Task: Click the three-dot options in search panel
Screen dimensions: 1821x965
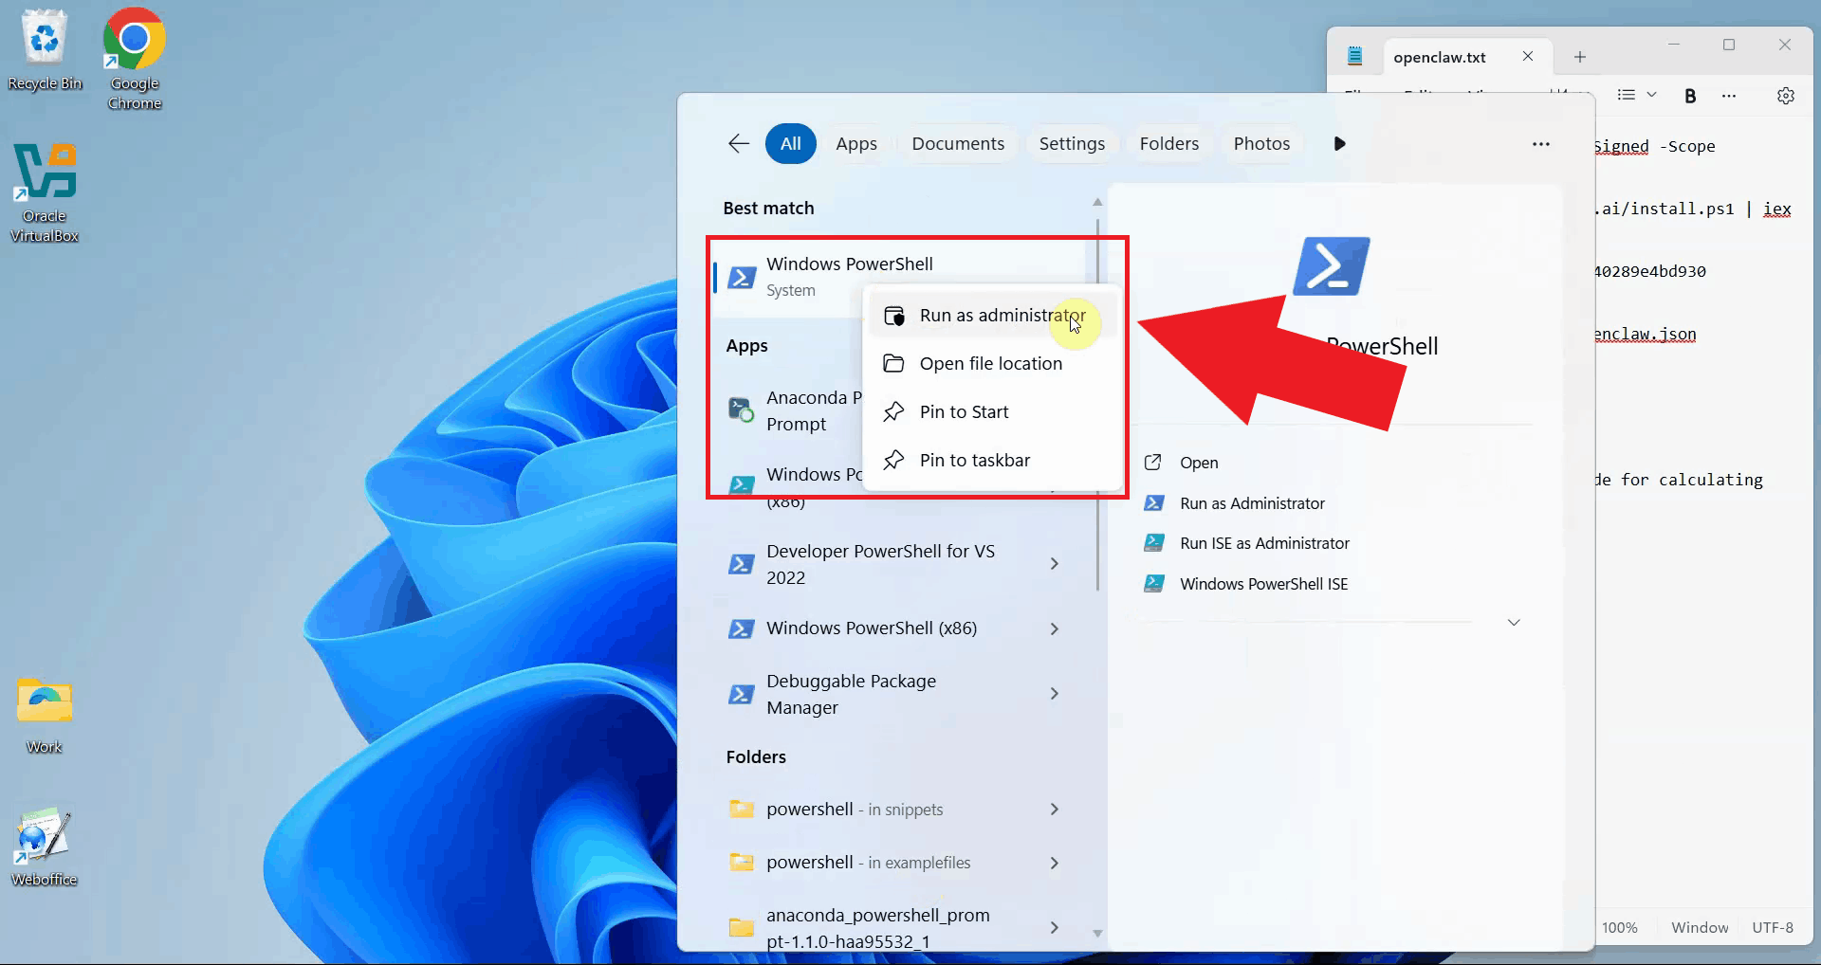Action: (1540, 144)
